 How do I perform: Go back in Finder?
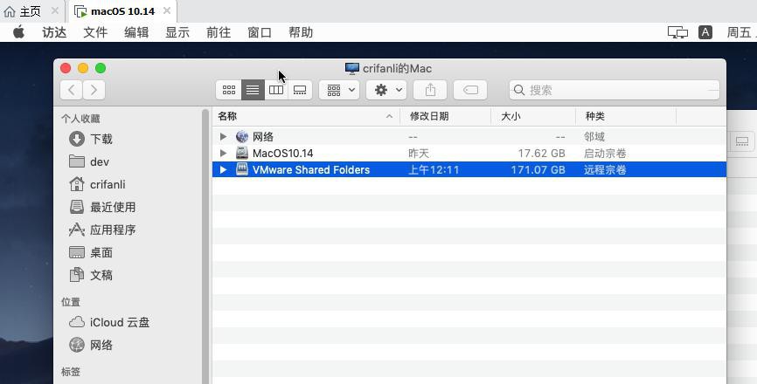72,90
